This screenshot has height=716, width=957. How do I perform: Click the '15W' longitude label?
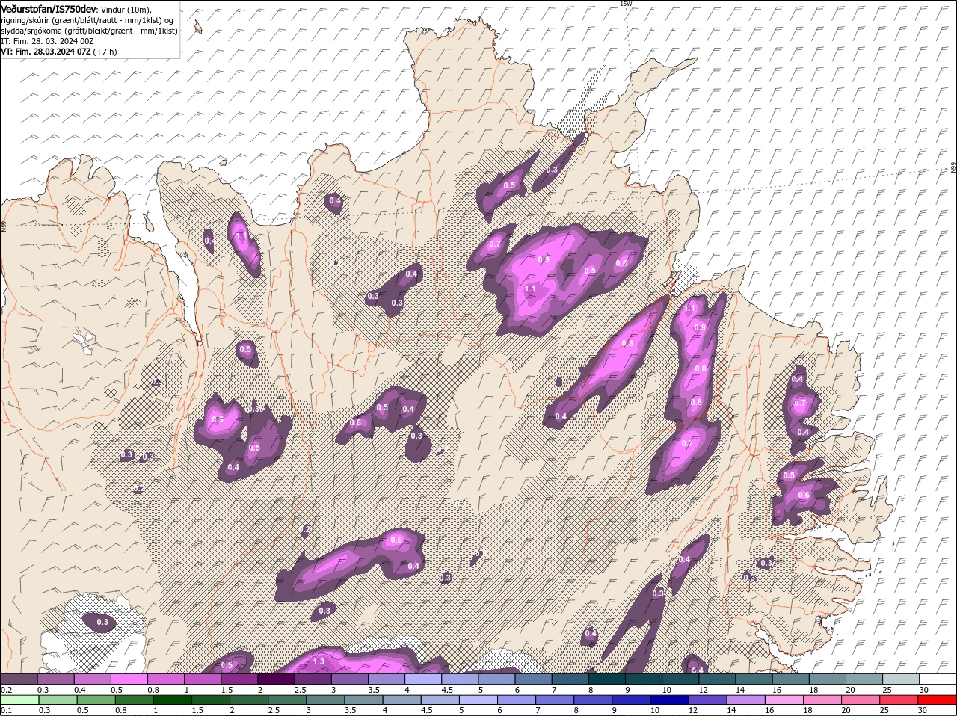point(626,4)
